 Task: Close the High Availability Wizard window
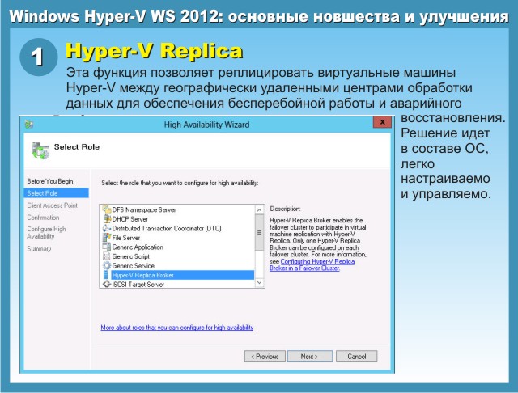coord(382,122)
